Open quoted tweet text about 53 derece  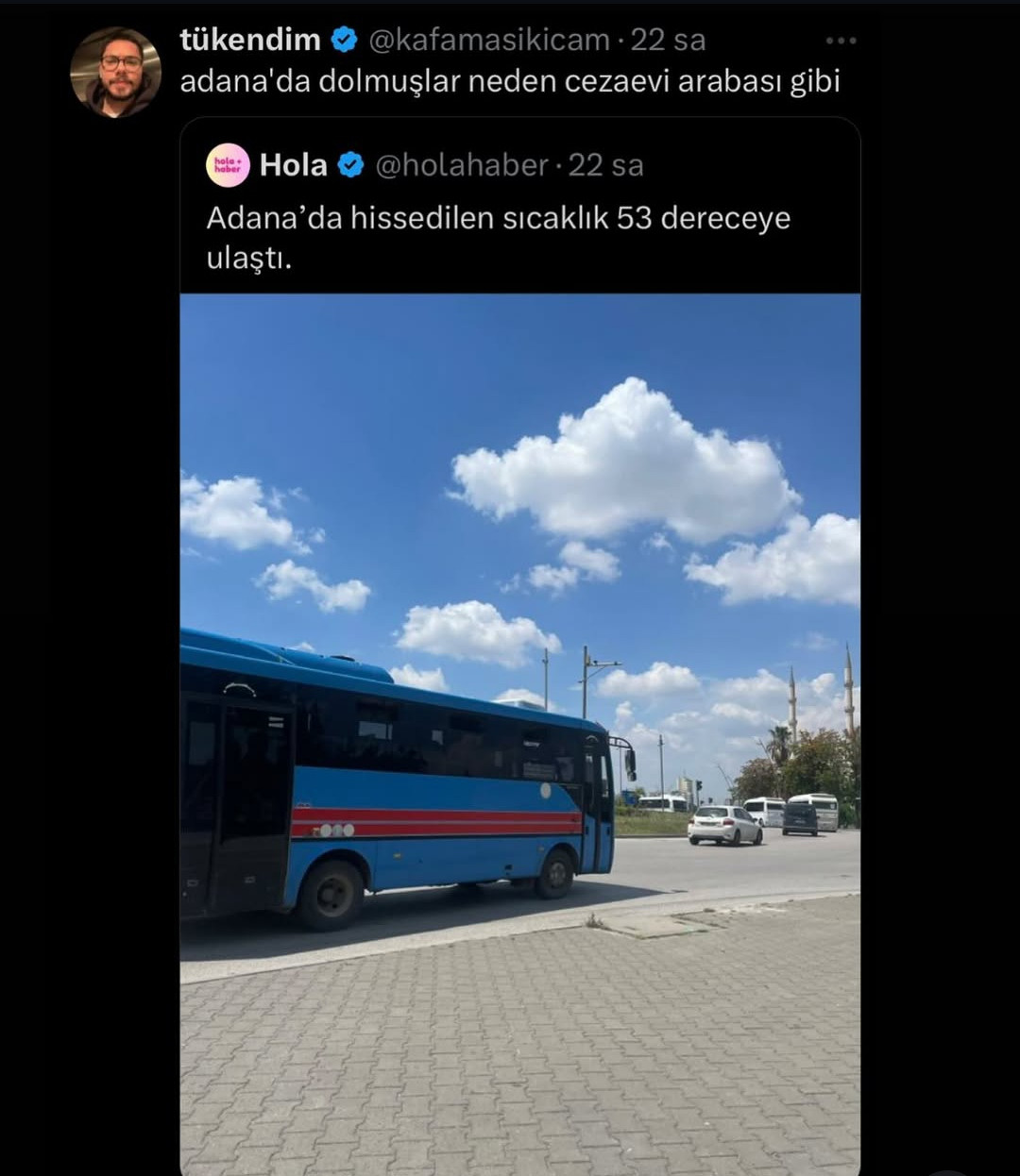pos(499,237)
